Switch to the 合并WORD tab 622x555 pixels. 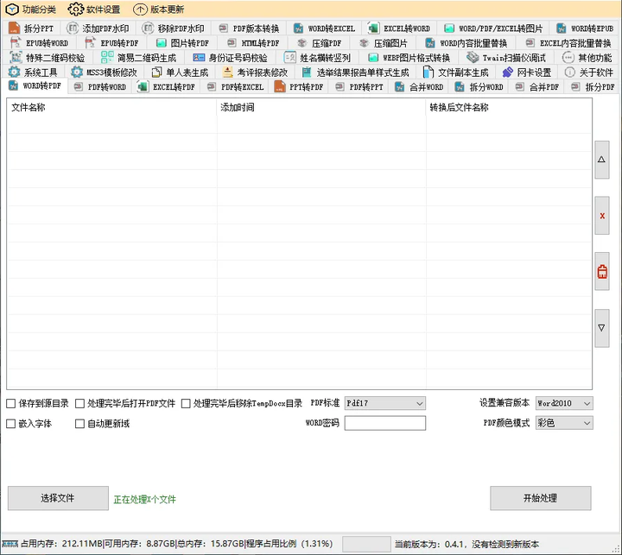coord(419,87)
